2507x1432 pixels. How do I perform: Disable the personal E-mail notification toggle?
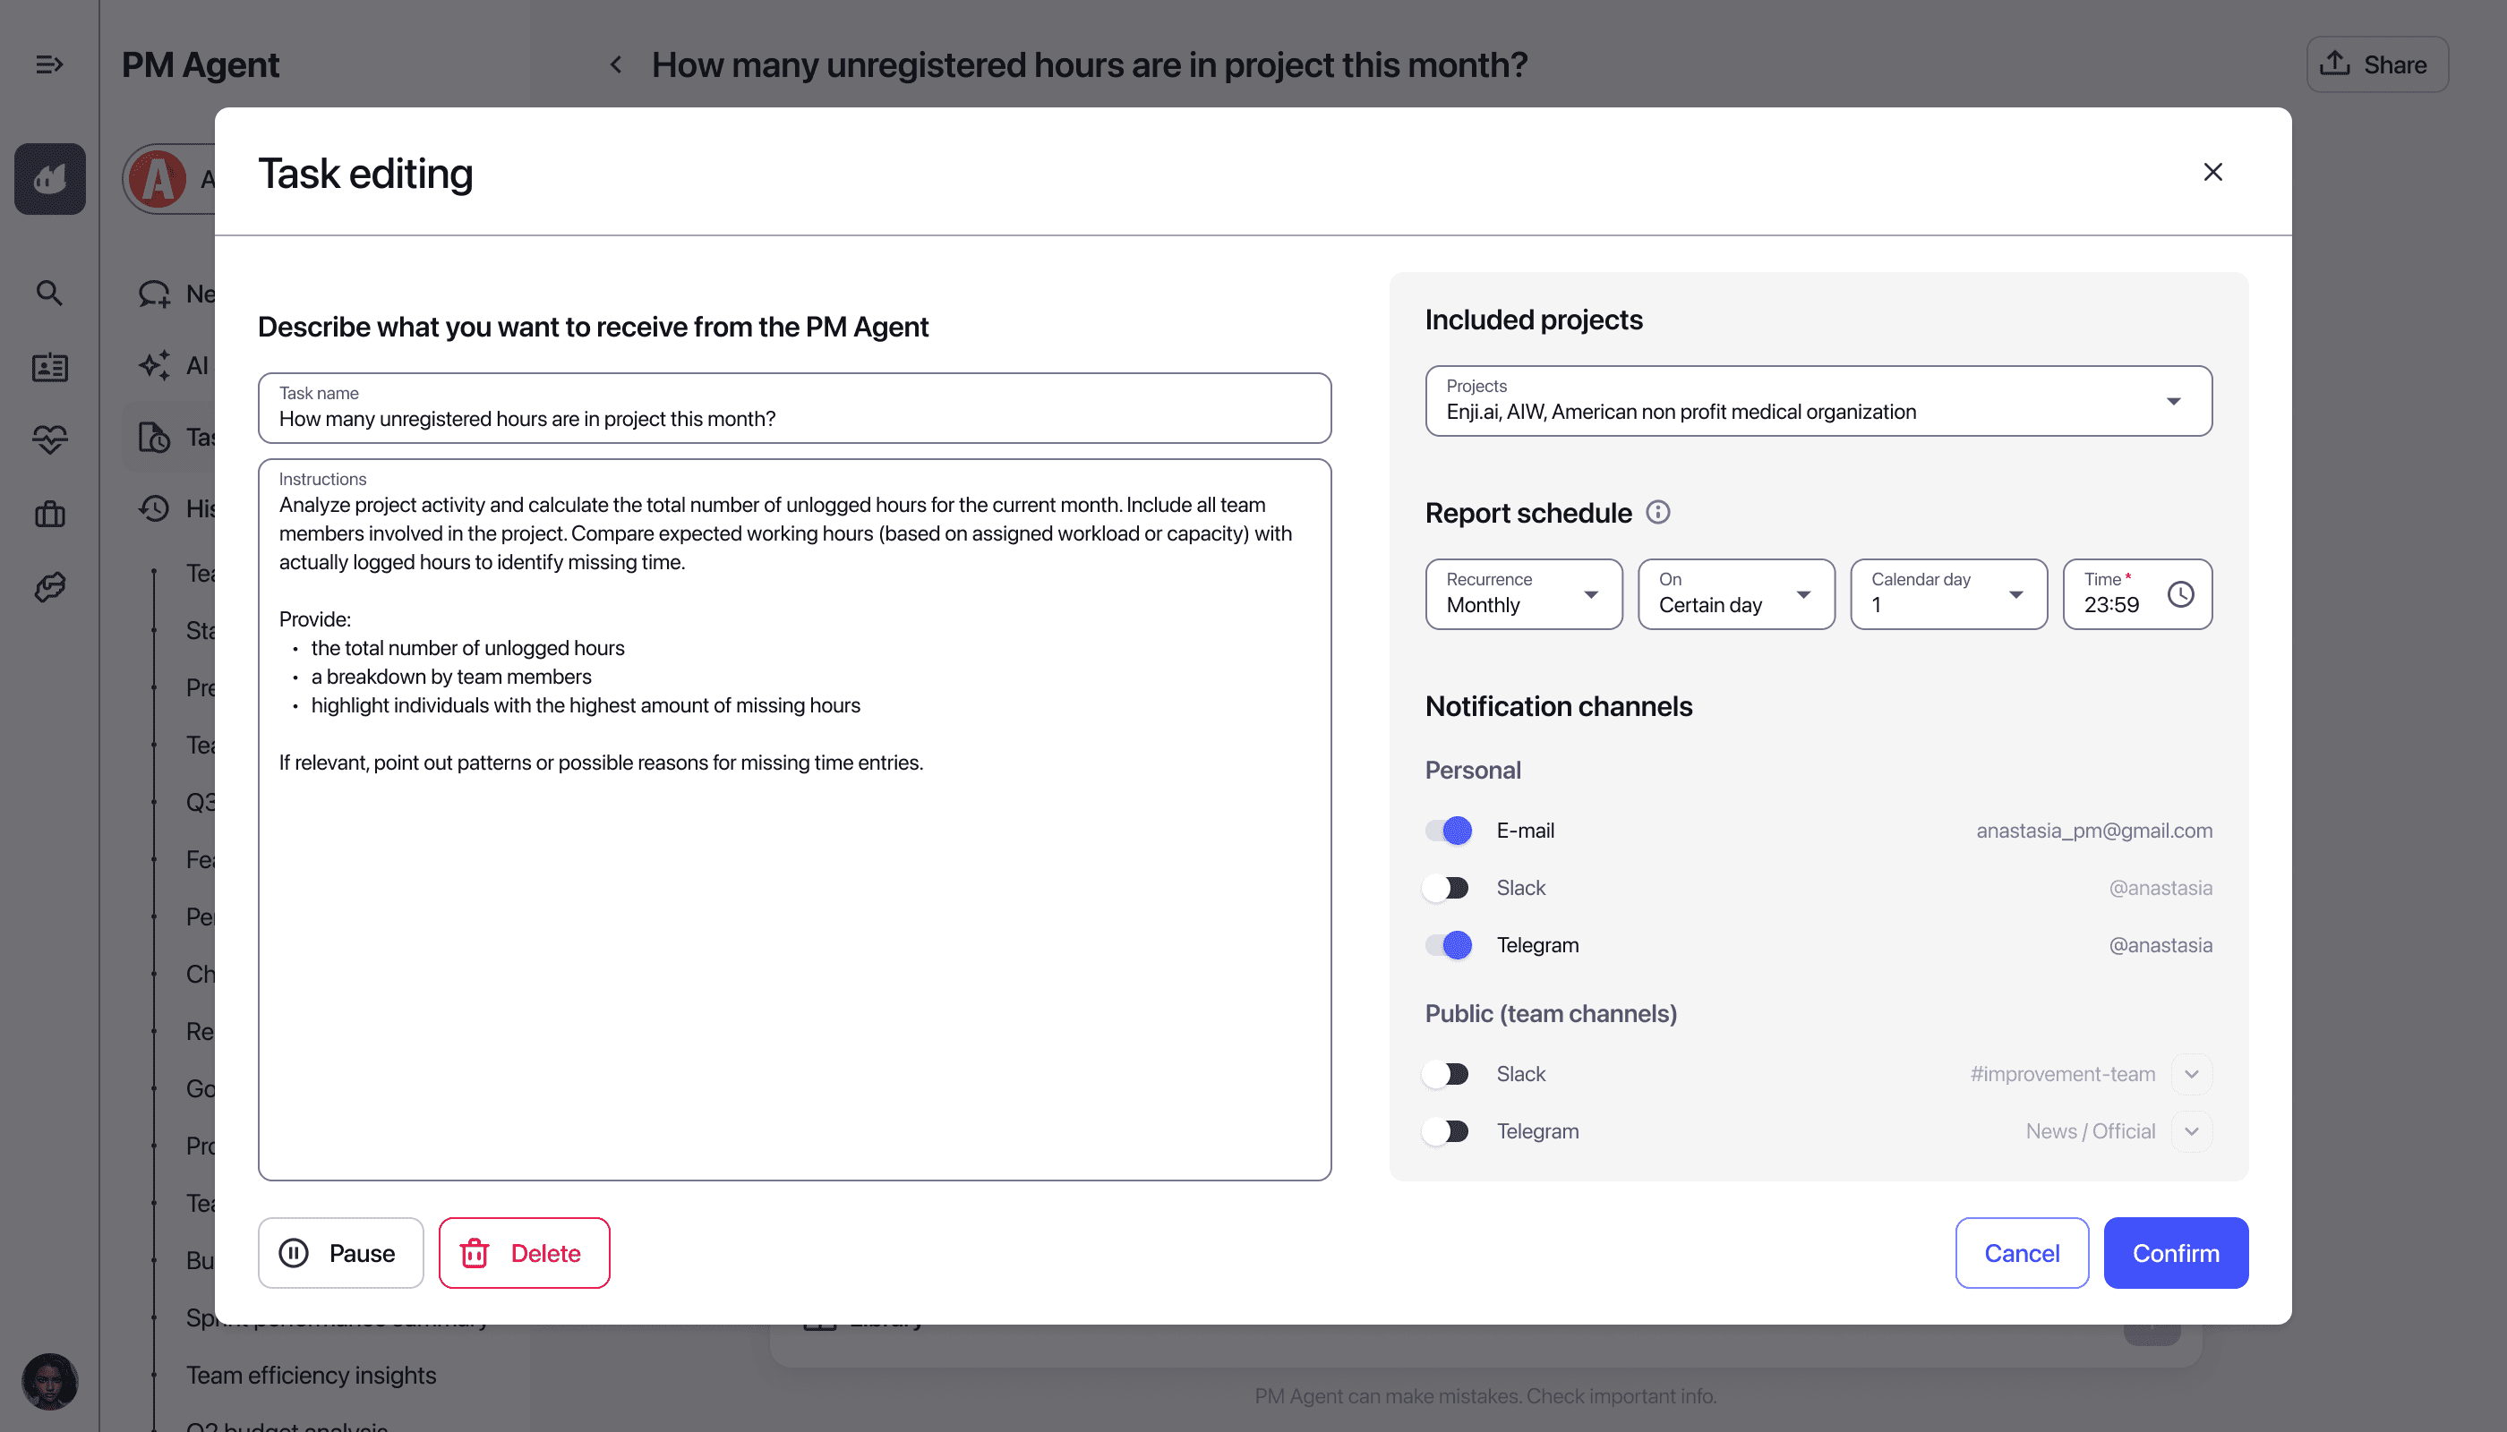tap(1447, 830)
